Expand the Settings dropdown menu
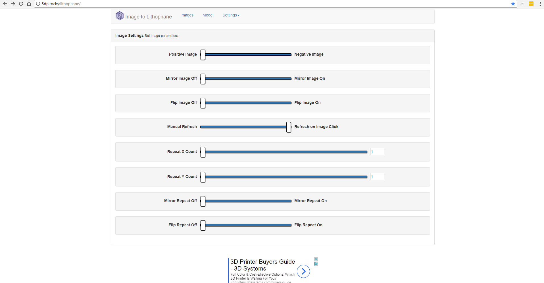Image resolution: width=544 pixels, height=283 pixels. (231, 15)
